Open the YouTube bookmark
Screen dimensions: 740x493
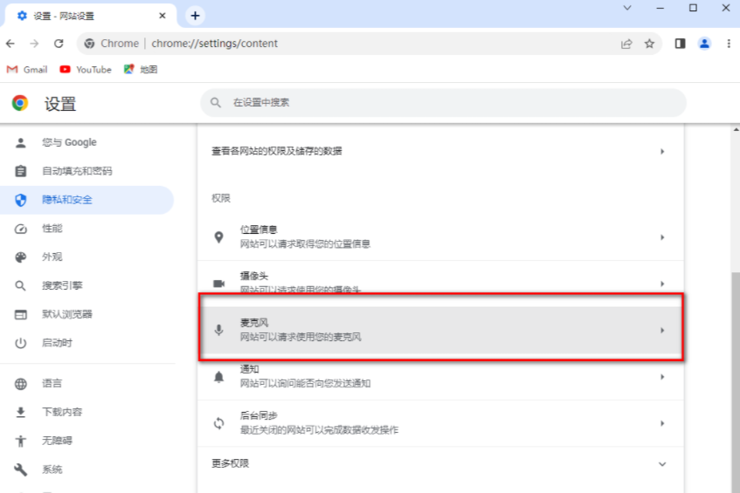click(86, 70)
